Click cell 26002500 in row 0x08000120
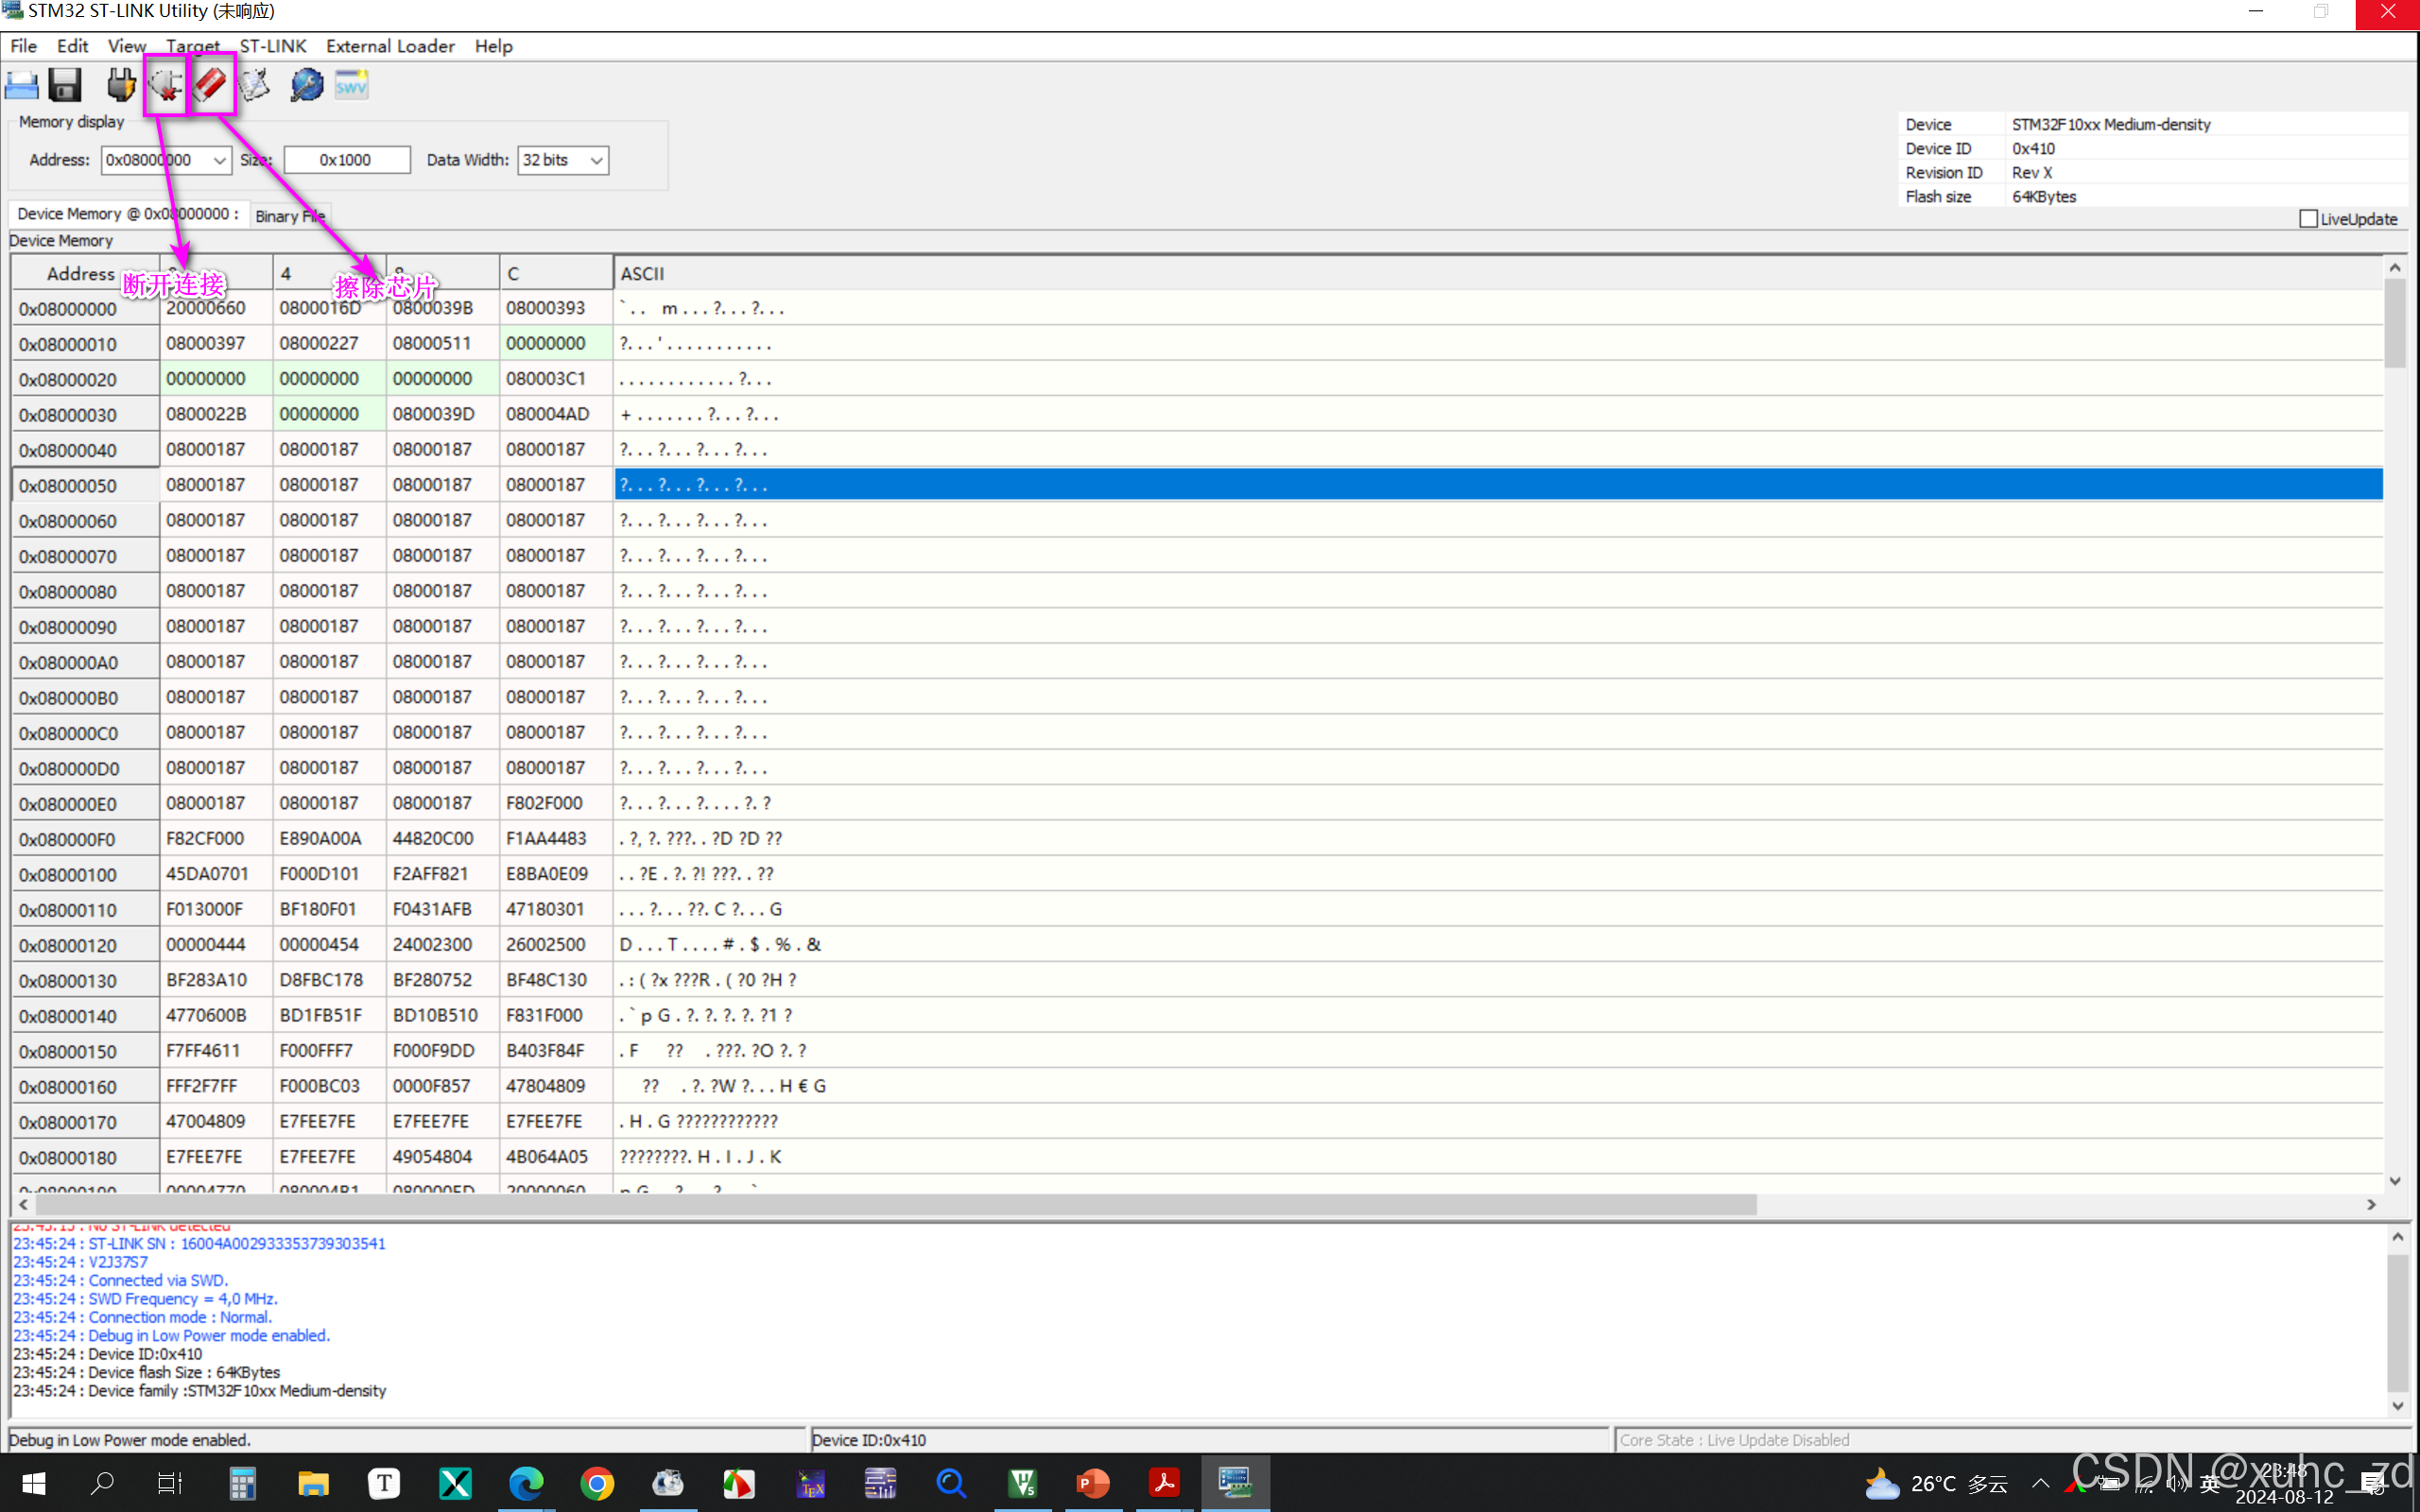The height and width of the screenshot is (1512, 2420). [x=555, y=945]
